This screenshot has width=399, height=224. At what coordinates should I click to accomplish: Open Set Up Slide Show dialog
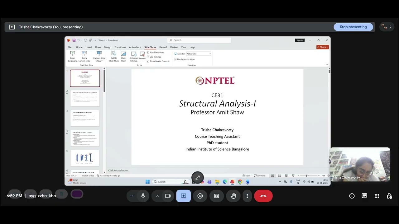(x=114, y=57)
